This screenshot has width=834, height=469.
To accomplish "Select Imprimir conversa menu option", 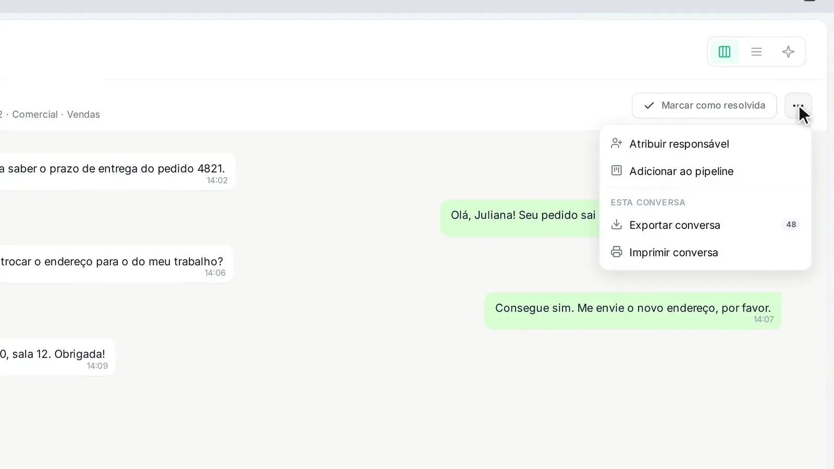I will pyautogui.click(x=705, y=252).
